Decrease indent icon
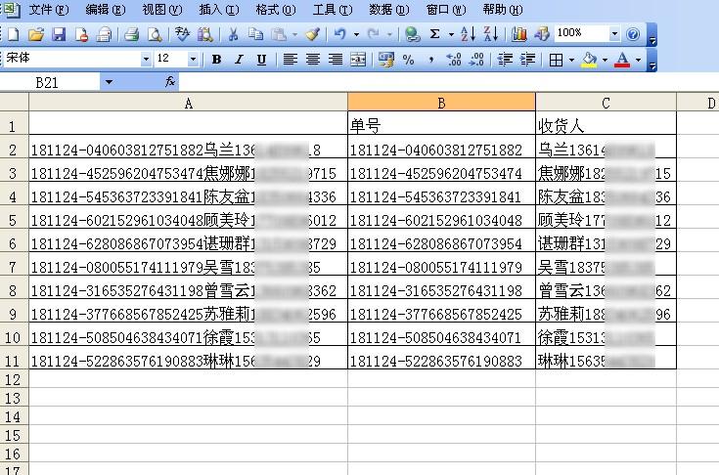 pos(505,59)
